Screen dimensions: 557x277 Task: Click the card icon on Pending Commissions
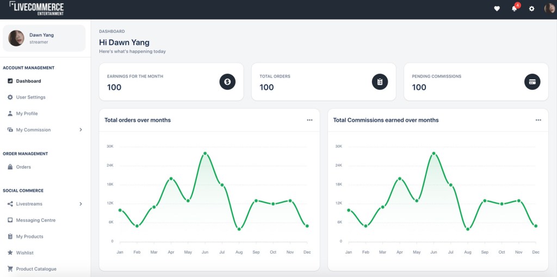click(532, 82)
